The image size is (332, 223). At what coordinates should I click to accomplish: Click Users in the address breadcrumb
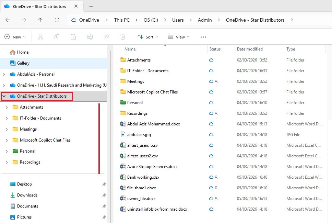[178, 20]
